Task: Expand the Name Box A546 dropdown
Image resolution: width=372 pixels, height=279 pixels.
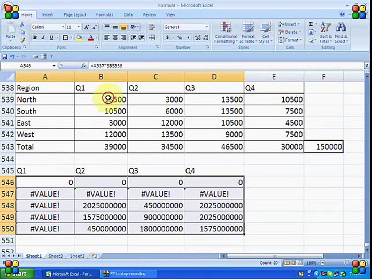Action: coord(54,66)
